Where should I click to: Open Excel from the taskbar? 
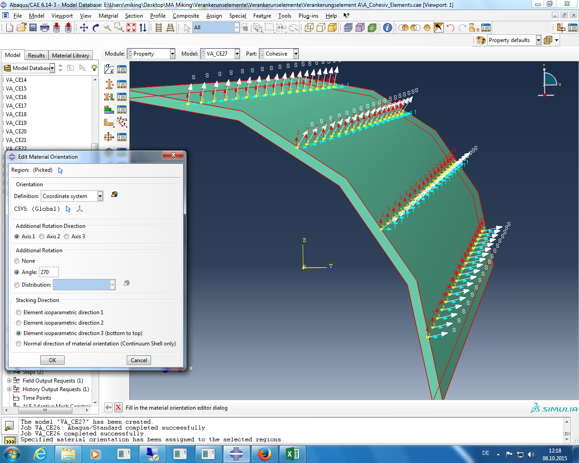pyautogui.click(x=292, y=454)
